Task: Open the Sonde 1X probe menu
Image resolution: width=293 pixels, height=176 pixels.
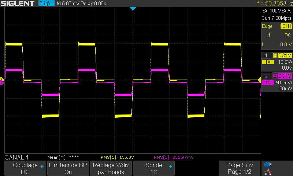Action: [154, 168]
